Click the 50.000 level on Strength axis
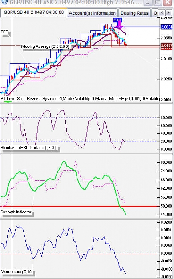Screen dimensions: 174x279 166,206
